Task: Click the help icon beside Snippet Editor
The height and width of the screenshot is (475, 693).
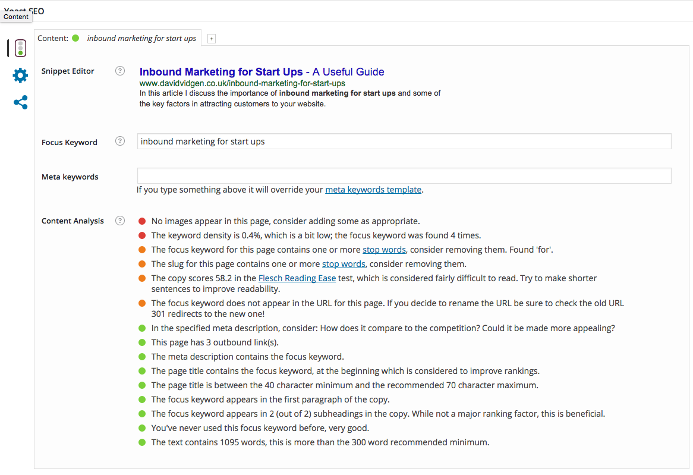Action: coord(120,71)
